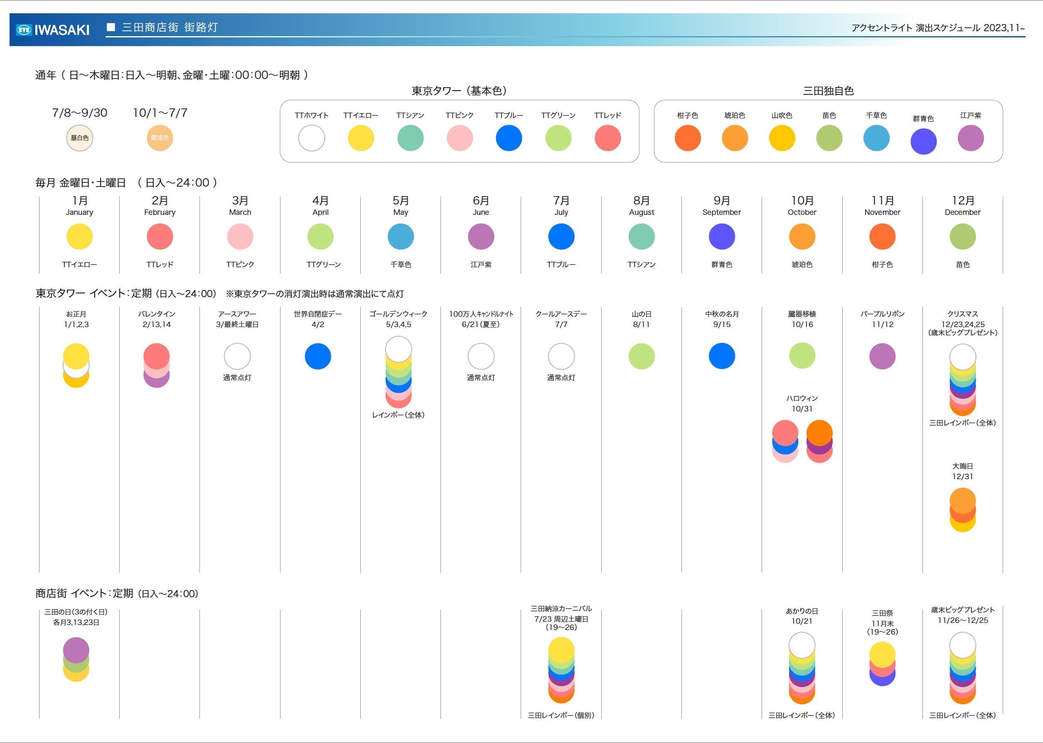Click the IWASAKI logo in header
This screenshot has width=1043, height=743.
tap(53, 30)
